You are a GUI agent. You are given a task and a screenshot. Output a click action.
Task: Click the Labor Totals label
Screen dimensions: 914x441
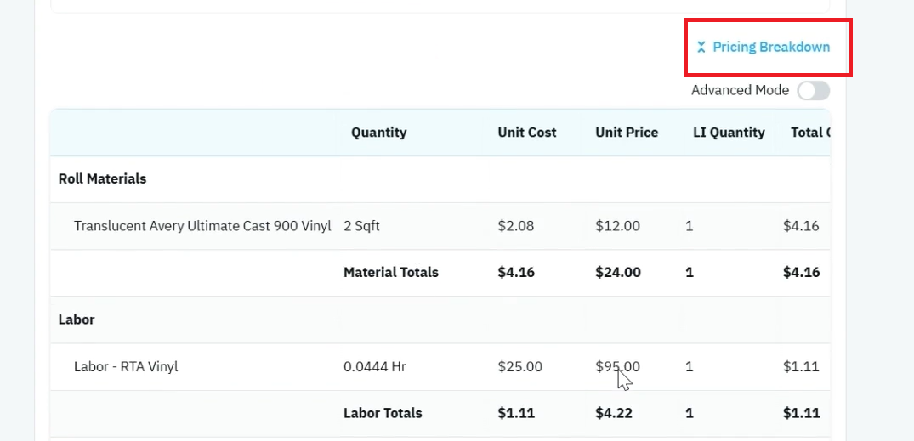383,413
